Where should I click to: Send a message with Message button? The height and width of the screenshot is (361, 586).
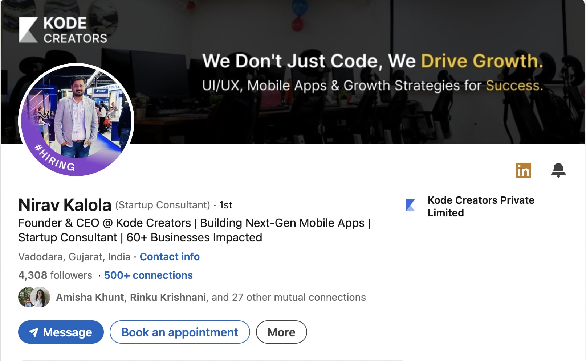pos(61,332)
